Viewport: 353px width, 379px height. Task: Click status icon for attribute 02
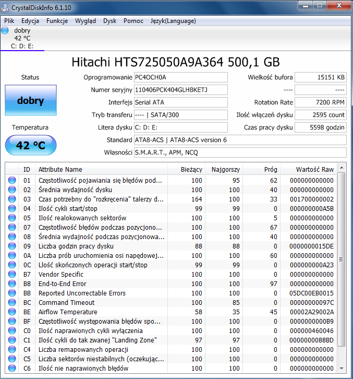pyautogui.click(x=12, y=189)
